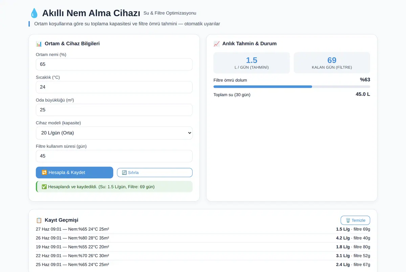Screen dimensions: 406x272
Task: Select the '27 Haz 09:01' history entry
Action: pyautogui.click(x=203, y=229)
